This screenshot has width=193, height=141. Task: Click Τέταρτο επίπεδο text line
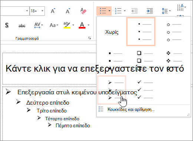click(x=62, y=118)
